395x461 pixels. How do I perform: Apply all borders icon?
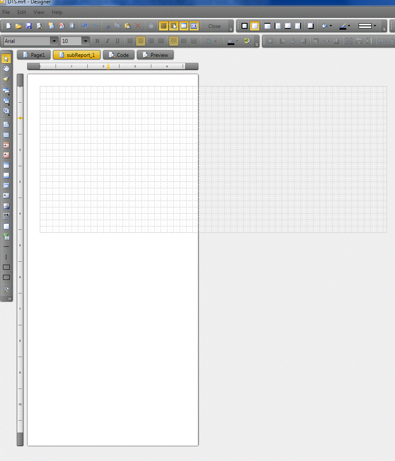pyautogui.click(x=244, y=26)
